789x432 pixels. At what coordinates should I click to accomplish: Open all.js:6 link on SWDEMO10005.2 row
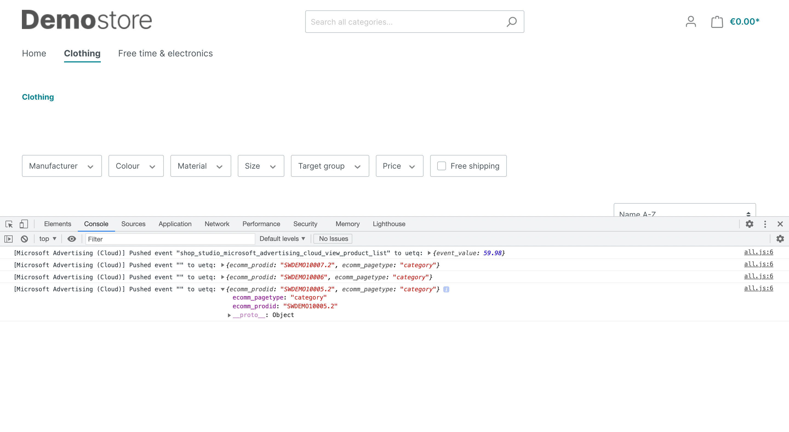click(x=758, y=288)
